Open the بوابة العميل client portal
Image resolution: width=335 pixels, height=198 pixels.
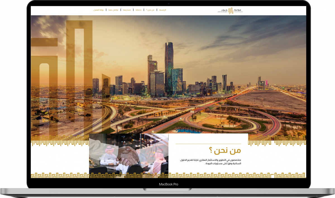click(x=99, y=10)
